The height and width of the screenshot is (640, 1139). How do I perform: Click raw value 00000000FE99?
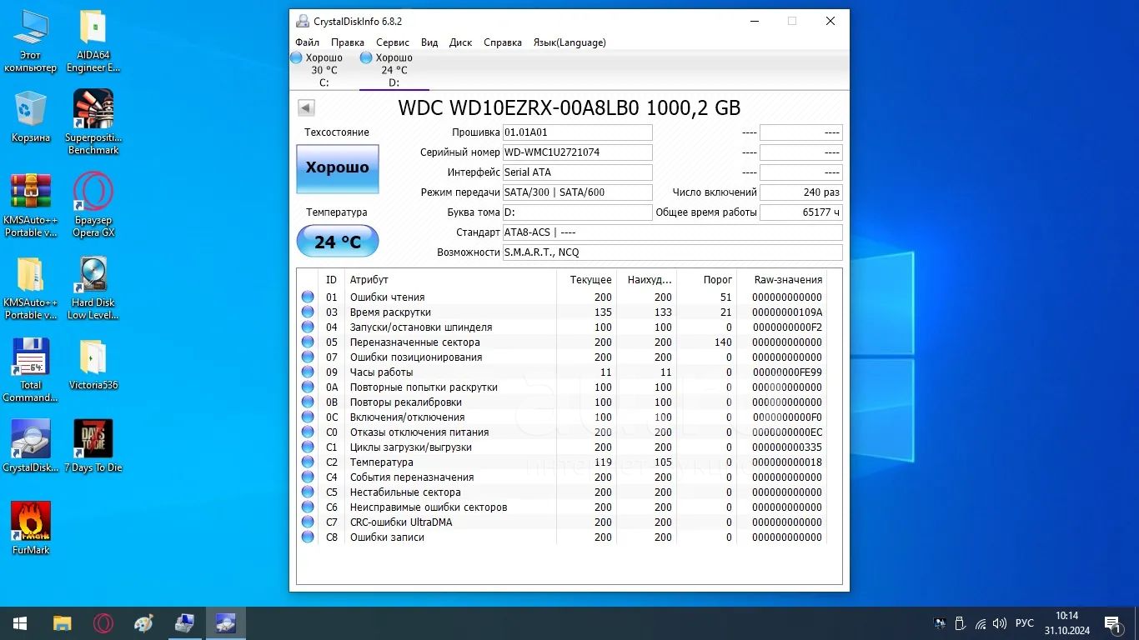[x=786, y=372]
